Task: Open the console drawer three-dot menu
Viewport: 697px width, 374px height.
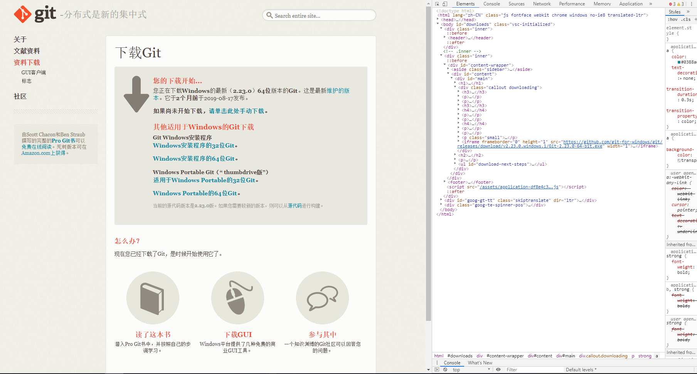Action: (x=437, y=363)
